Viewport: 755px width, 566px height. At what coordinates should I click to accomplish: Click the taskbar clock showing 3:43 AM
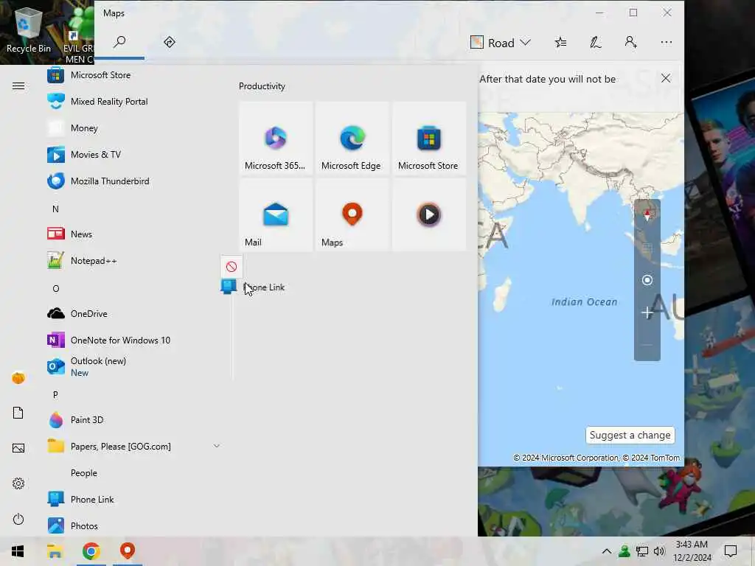coord(692,551)
